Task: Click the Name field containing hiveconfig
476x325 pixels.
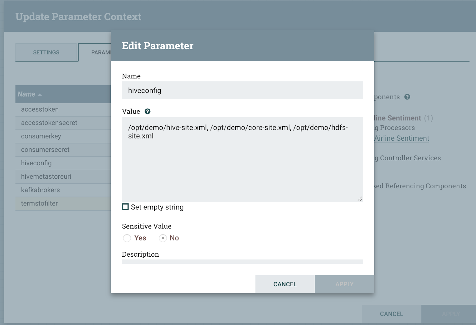Action: point(242,90)
